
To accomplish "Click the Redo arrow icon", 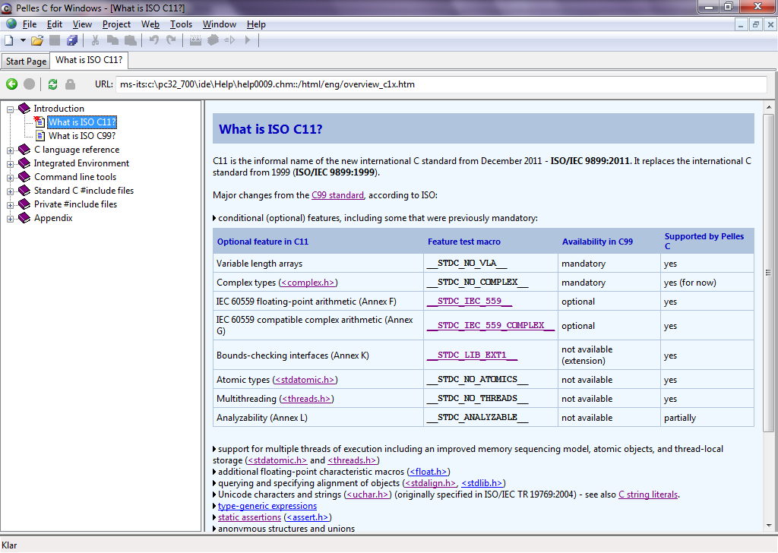I will tap(171, 40).
